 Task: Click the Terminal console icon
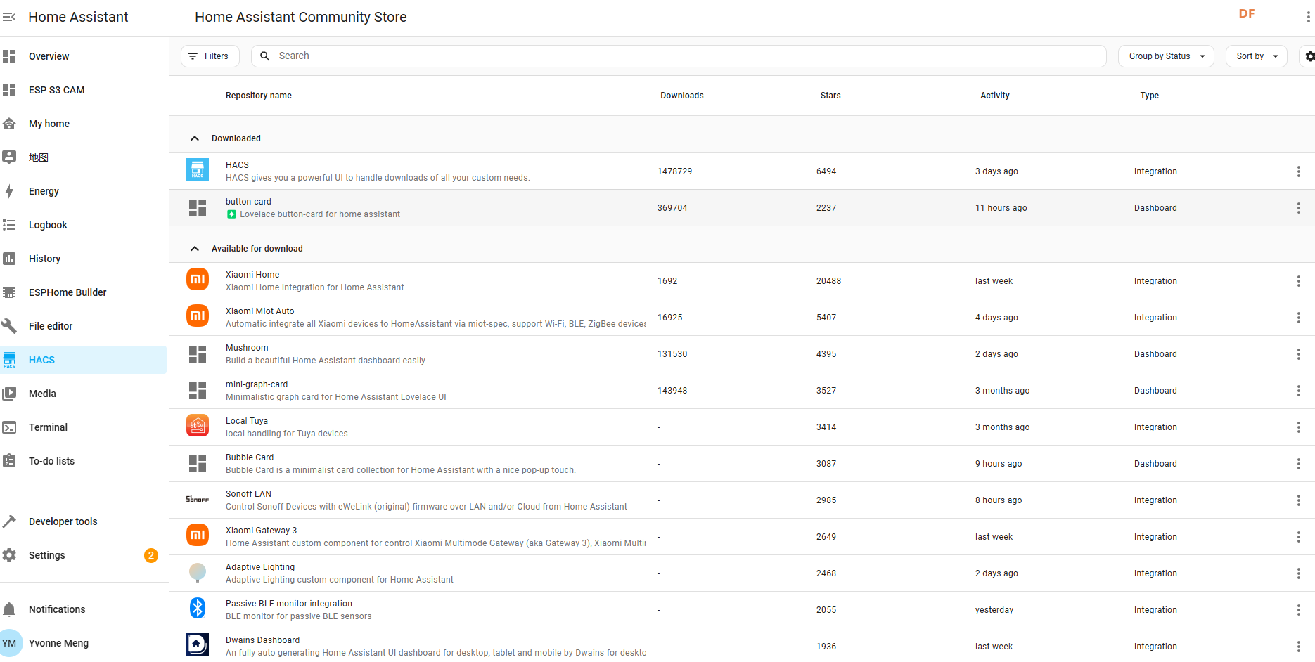[x=9, y=427]
